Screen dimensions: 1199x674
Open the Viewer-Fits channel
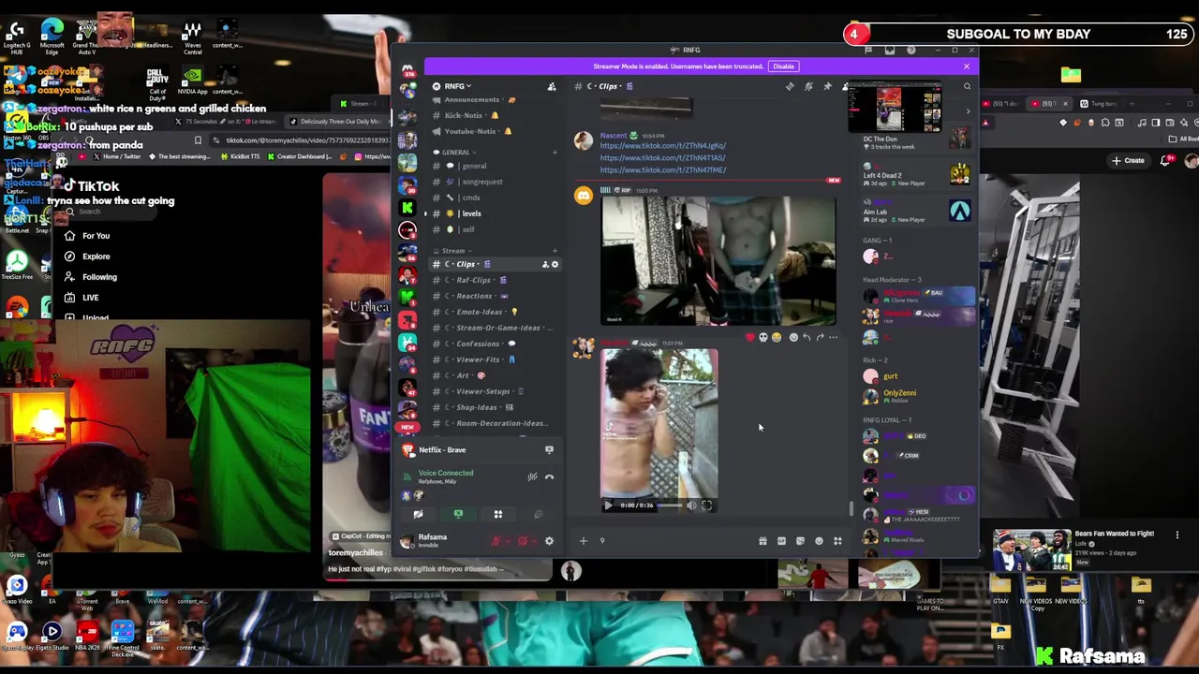(x=494, y=359)
